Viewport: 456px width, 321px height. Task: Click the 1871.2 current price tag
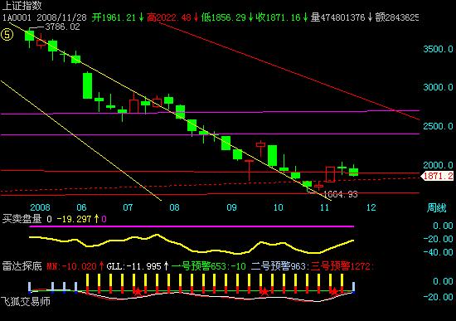coord(438,176)
